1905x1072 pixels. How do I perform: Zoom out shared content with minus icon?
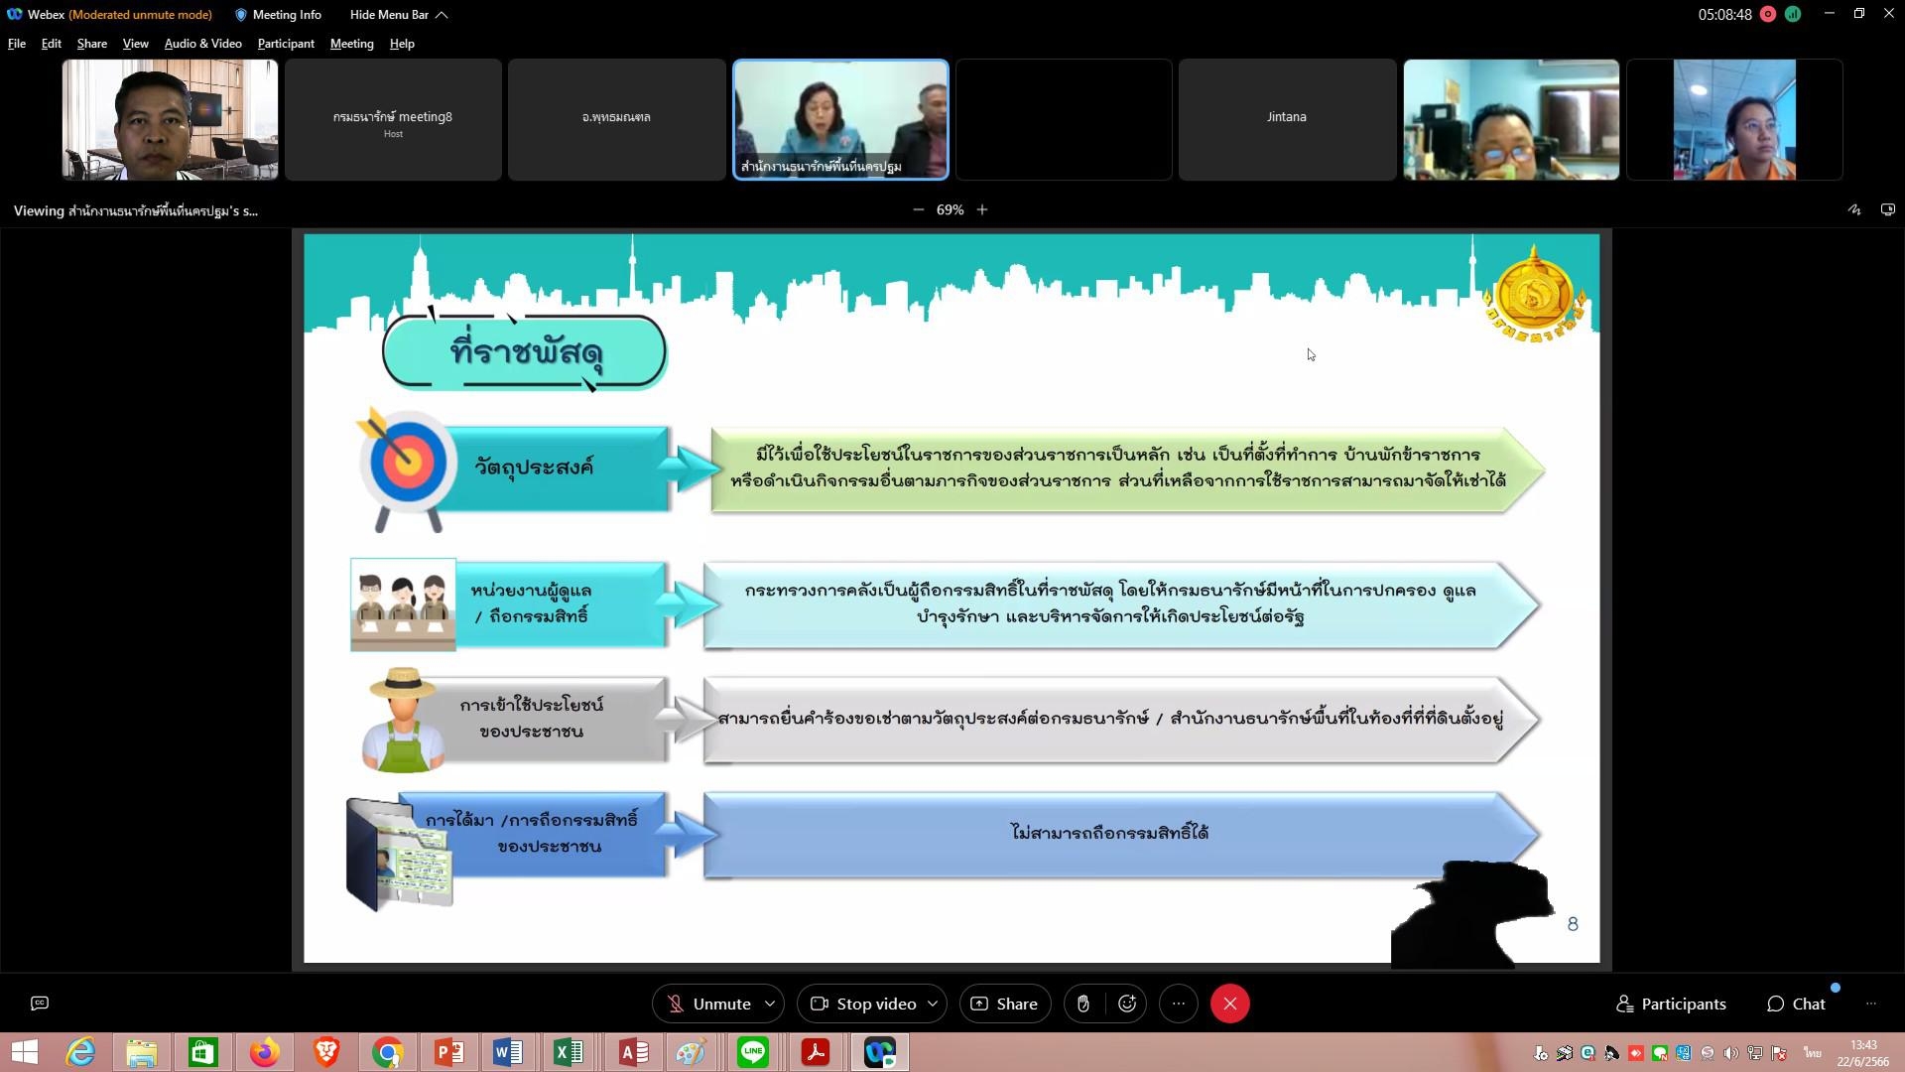(918, 209)
